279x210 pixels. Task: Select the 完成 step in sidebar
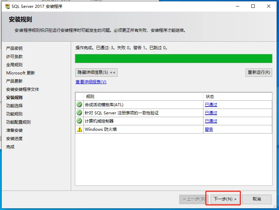coord(10,147)
